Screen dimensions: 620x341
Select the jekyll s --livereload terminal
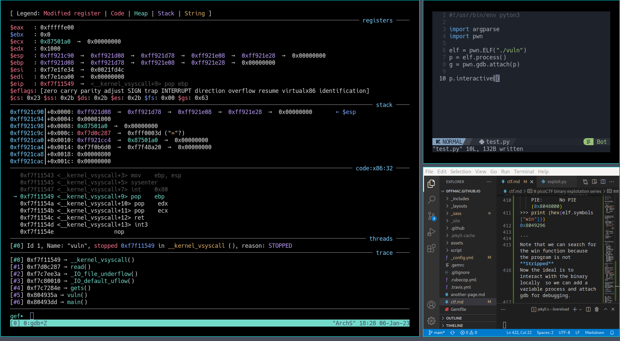[x=550, y=309]
